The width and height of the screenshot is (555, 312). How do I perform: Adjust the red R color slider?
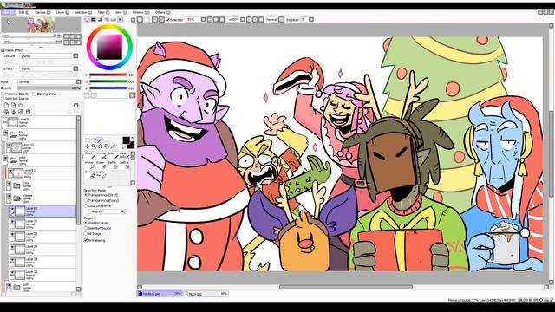click(108, 75)
